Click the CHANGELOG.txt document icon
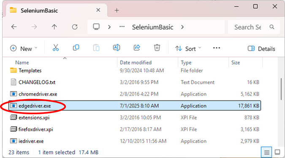This screenshot has height=158, width=285. [x=14, y=82]
